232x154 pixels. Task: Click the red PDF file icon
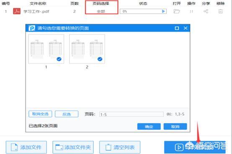coord(17,11)
